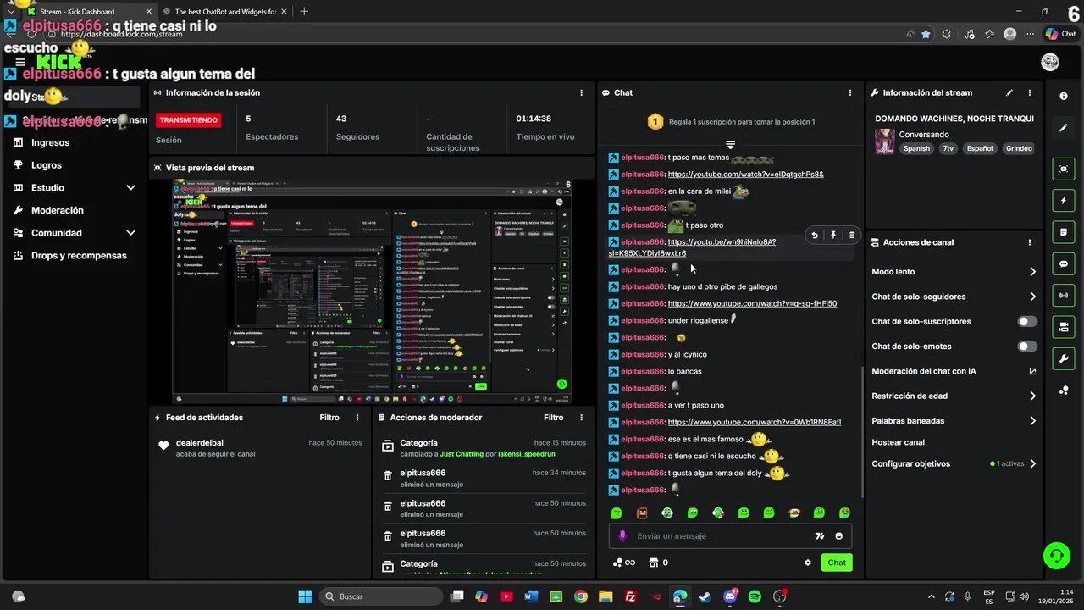This screenshot has height=610, width=1084.
Task: Open Configurar objetivos settings
Action: (x=954, y=464)
